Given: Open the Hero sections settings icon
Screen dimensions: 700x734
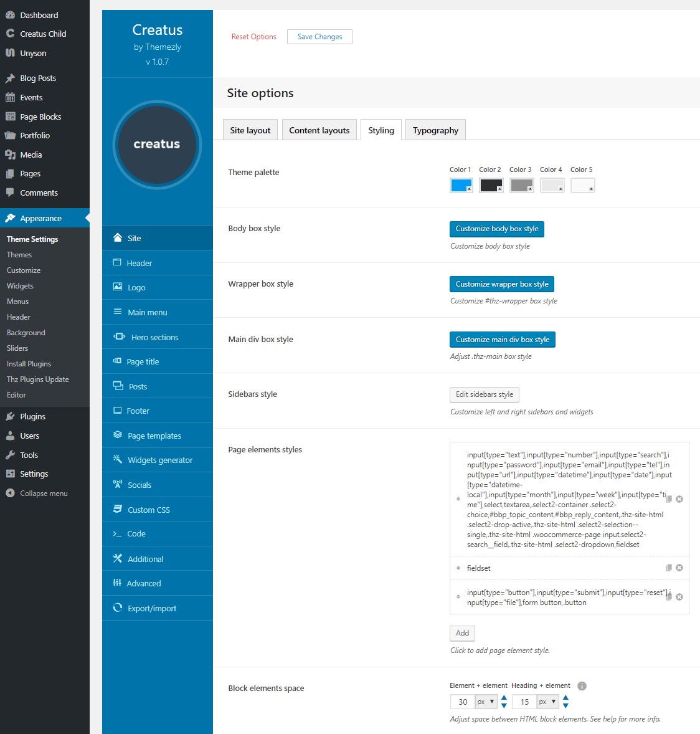Looking at the screenshot, I should click(119, 336).
